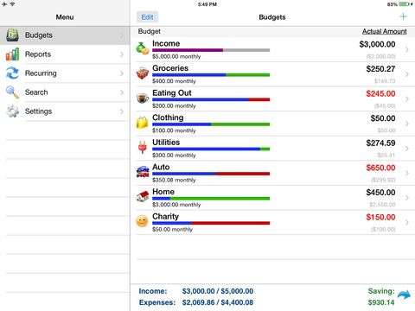This screenshot has width=415, height=311.
Task: Click the Groceries progress bar
Action: 211,75
